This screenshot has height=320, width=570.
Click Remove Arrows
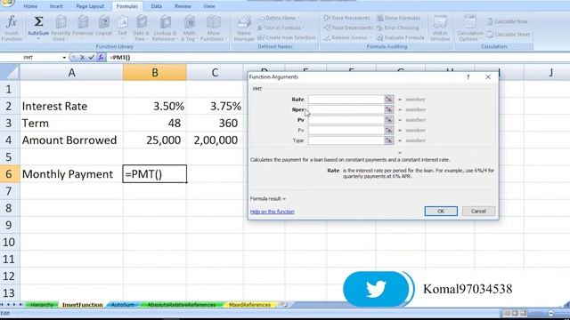pyautogui.click(x=346, y=37)
